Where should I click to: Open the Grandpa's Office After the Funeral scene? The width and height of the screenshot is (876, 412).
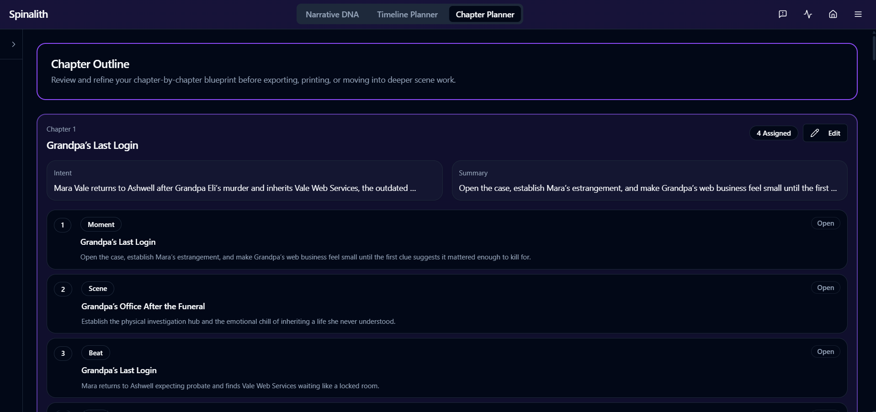825,288
